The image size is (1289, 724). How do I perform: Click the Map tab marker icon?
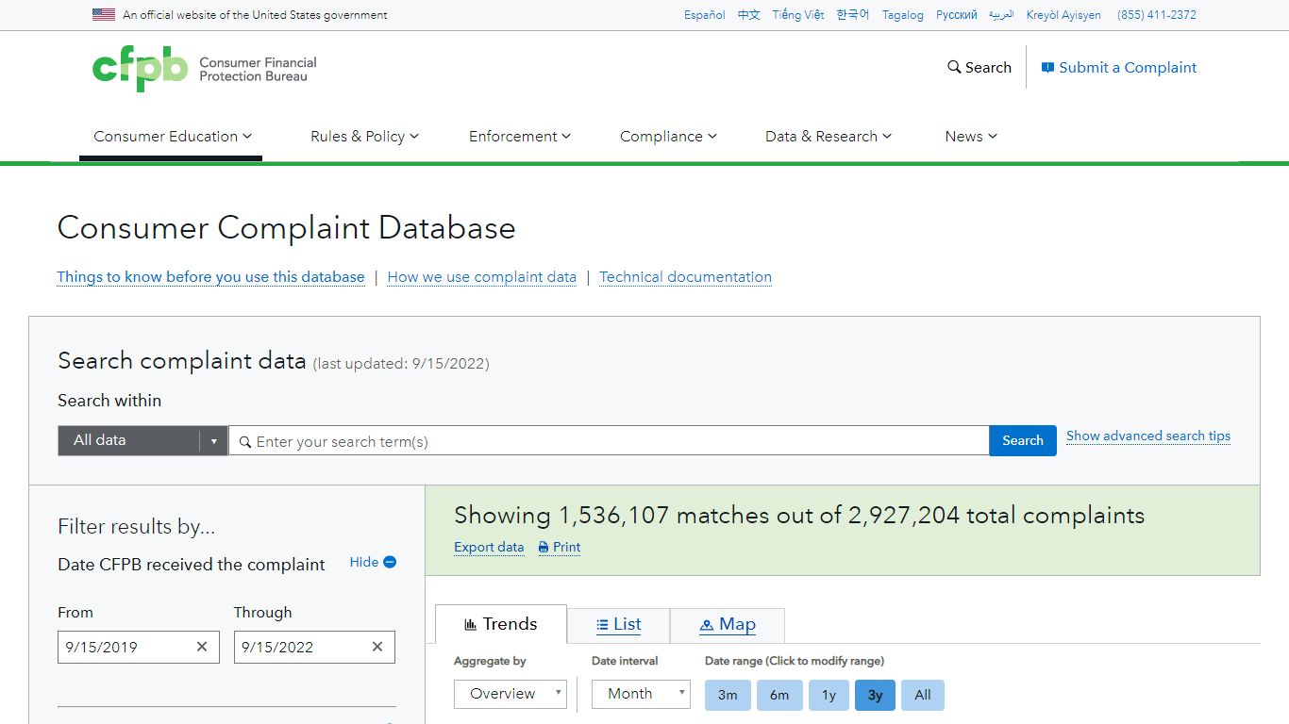pyautogui.click(x=707, y=625)
